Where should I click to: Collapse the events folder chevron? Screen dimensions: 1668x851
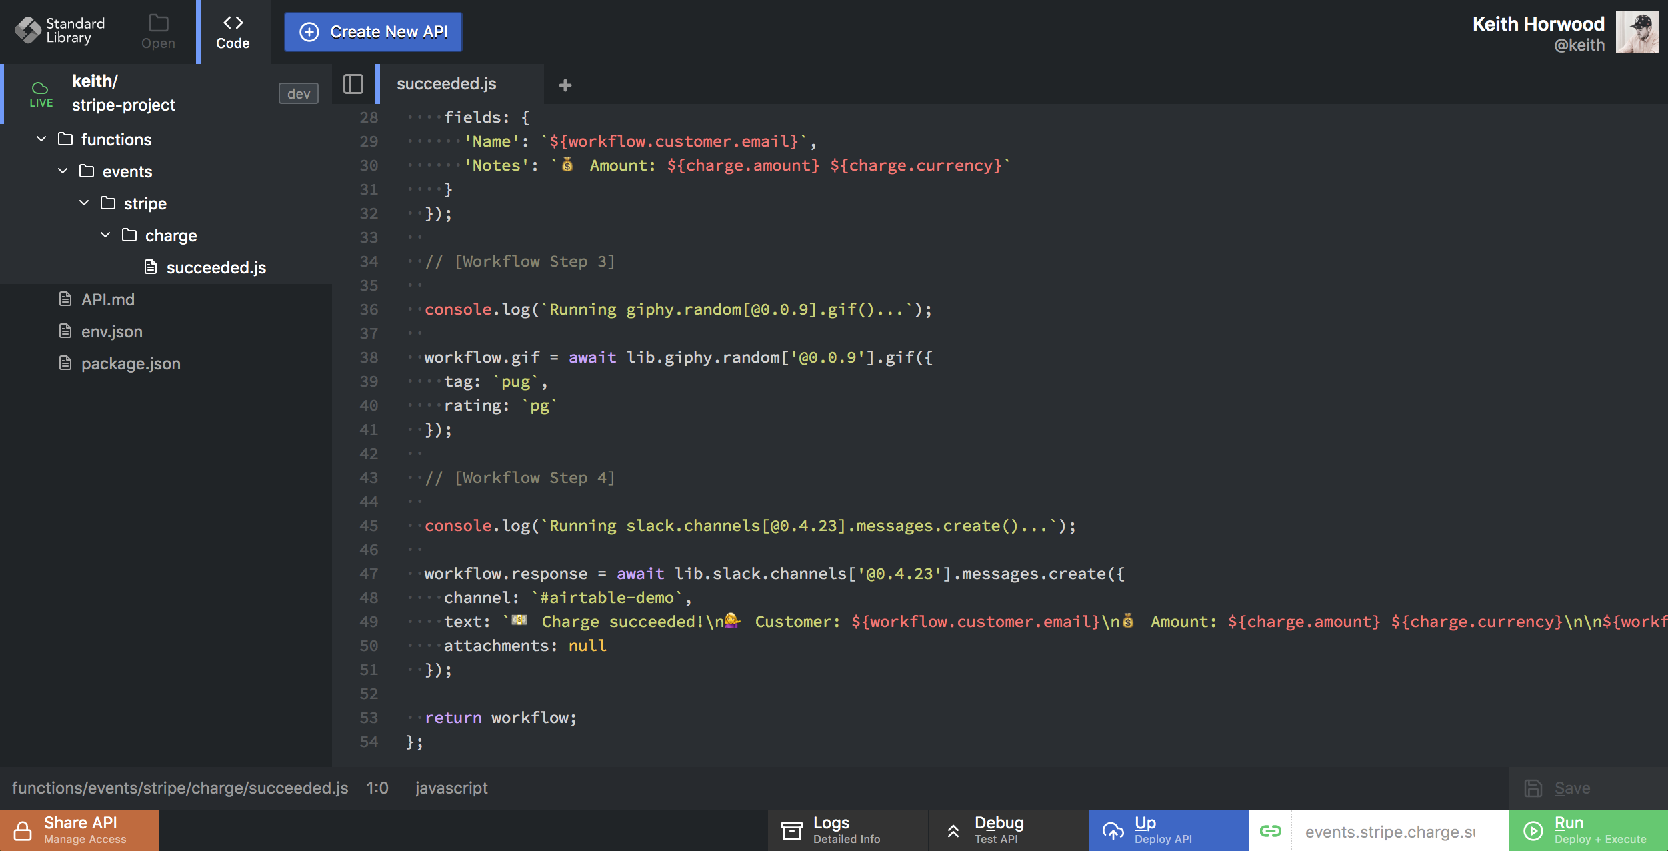coord(63,171)
